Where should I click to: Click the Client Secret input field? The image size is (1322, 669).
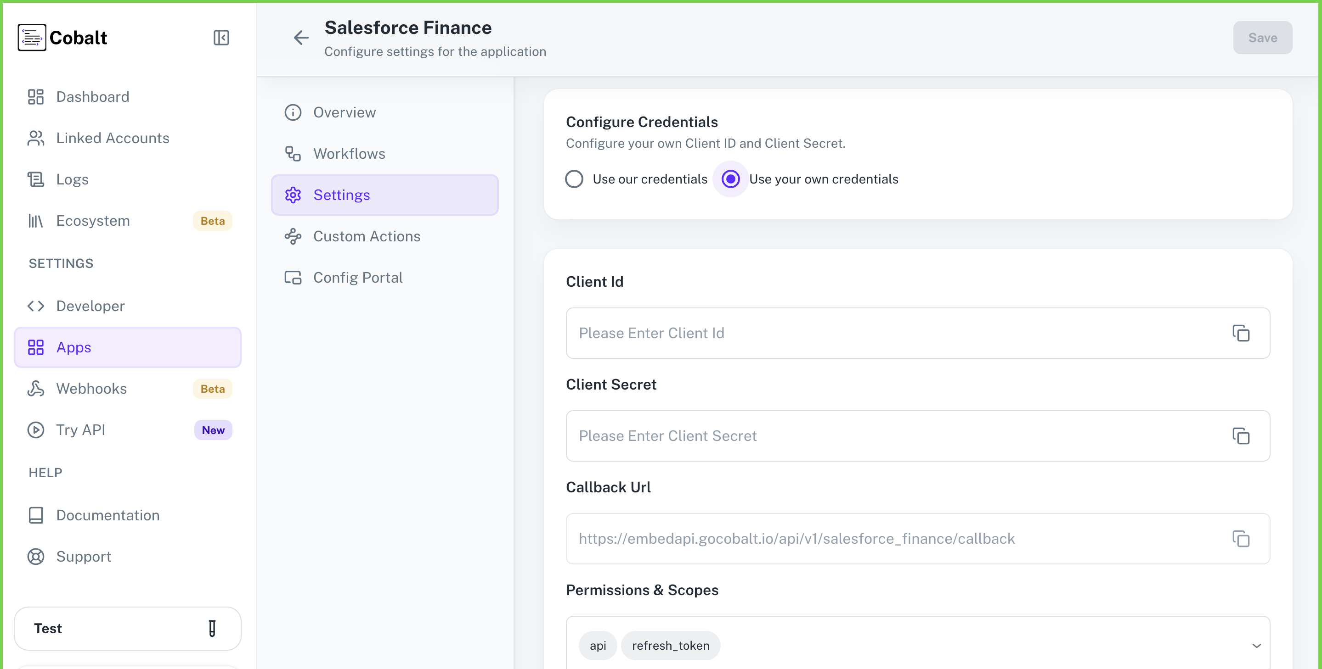pyautogui.click(x=872, y=436)
